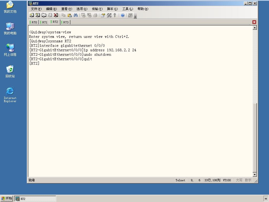Viewport: 269px width, 202px height.
Task: Open the 编辑(E) menu
Action: [51, 9]
